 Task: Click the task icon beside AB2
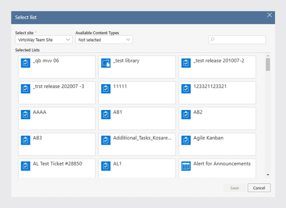[x=186, y=114]
